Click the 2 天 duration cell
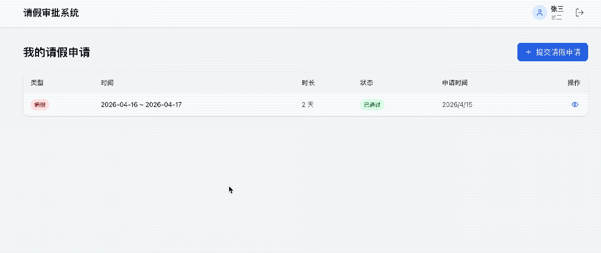The height and width of the screenshot is (253, 601). point(308,105)
